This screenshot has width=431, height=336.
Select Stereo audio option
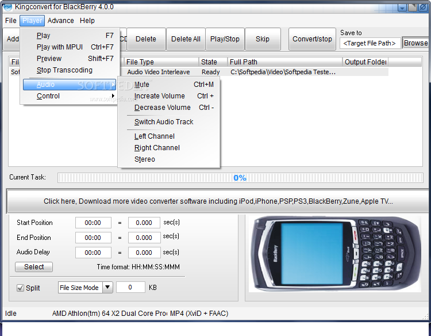(x=169, y=159)
